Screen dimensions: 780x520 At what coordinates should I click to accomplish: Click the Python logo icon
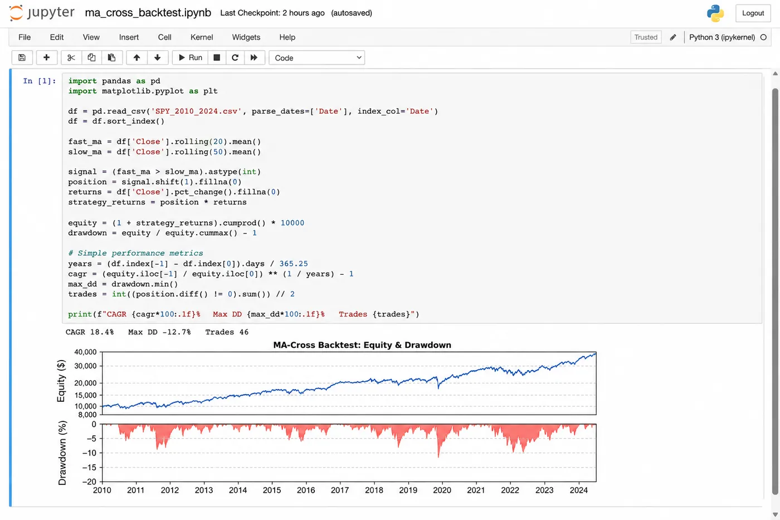tap(715, 13)
